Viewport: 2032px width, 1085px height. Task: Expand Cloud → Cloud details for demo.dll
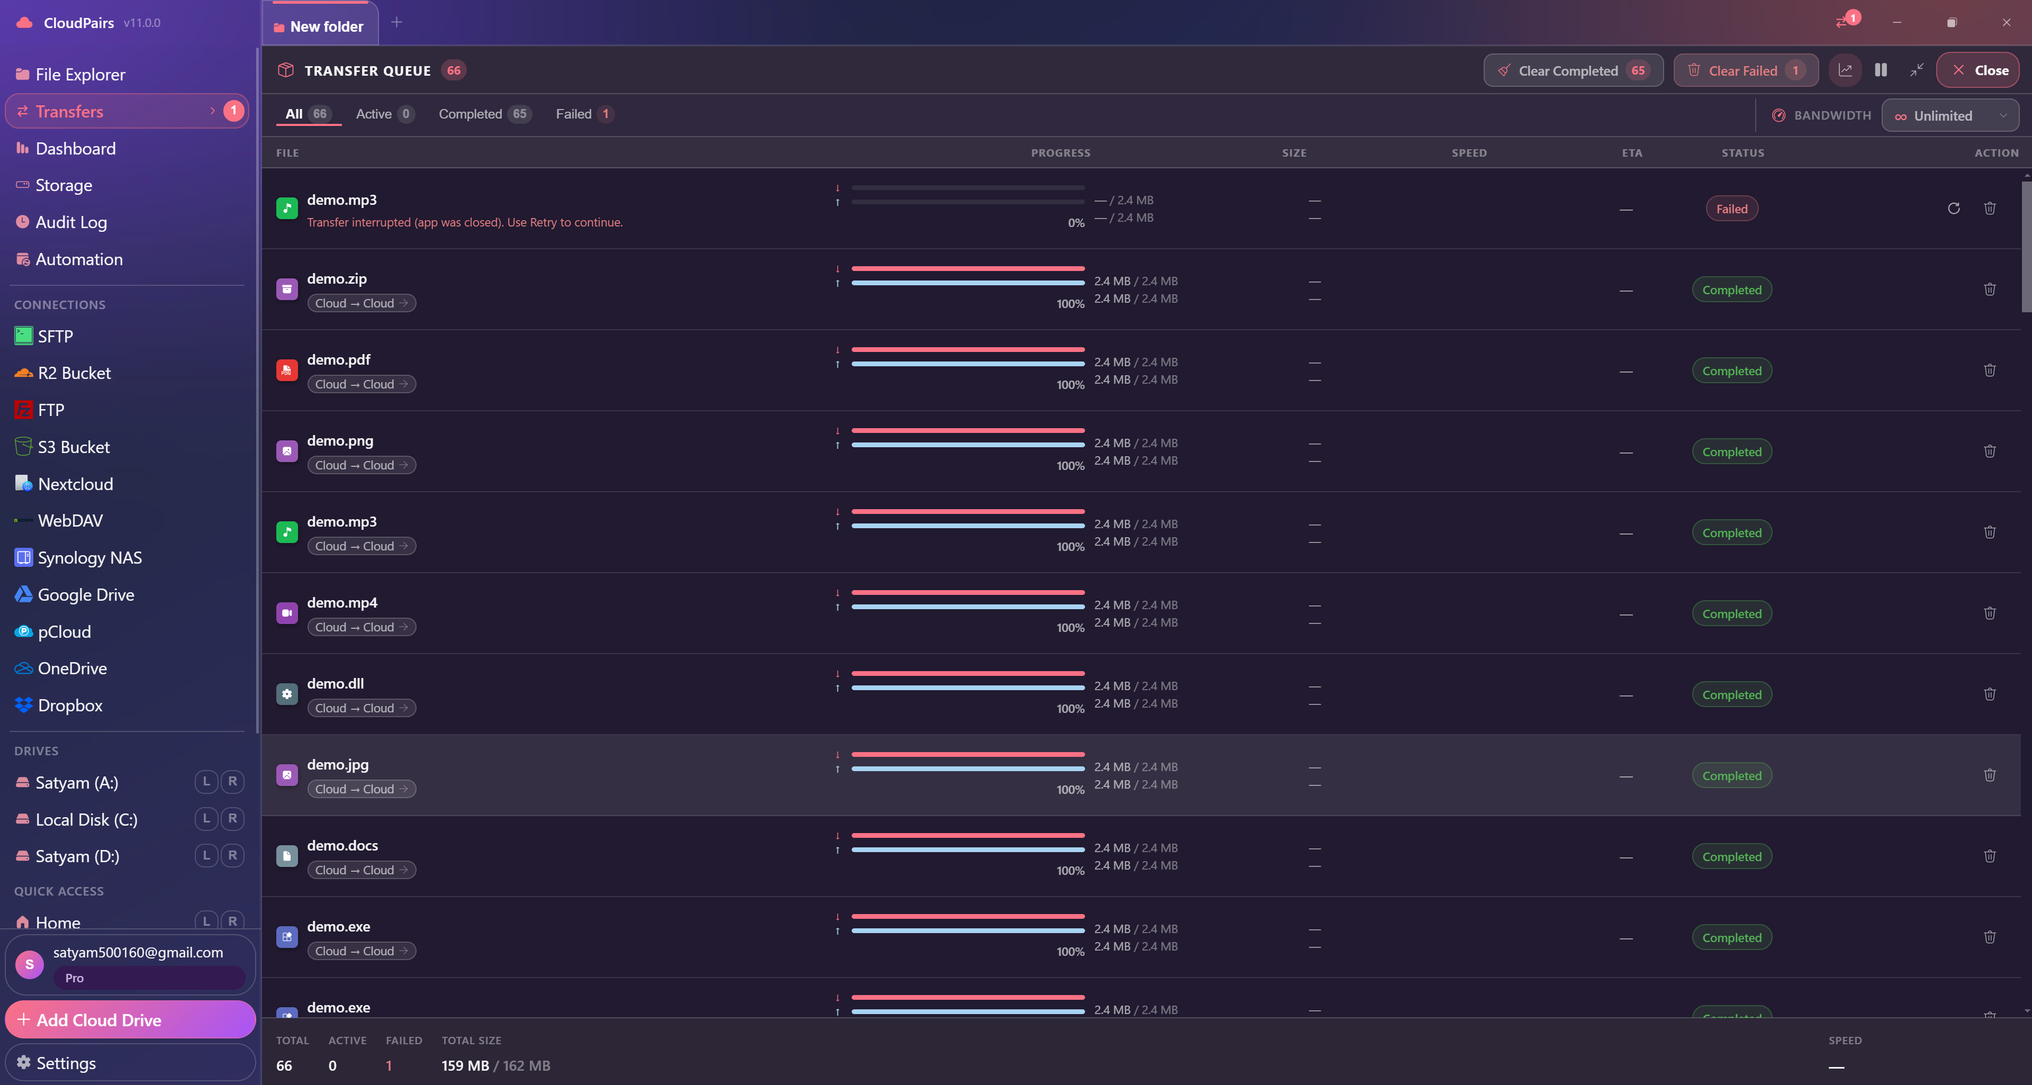362,708
